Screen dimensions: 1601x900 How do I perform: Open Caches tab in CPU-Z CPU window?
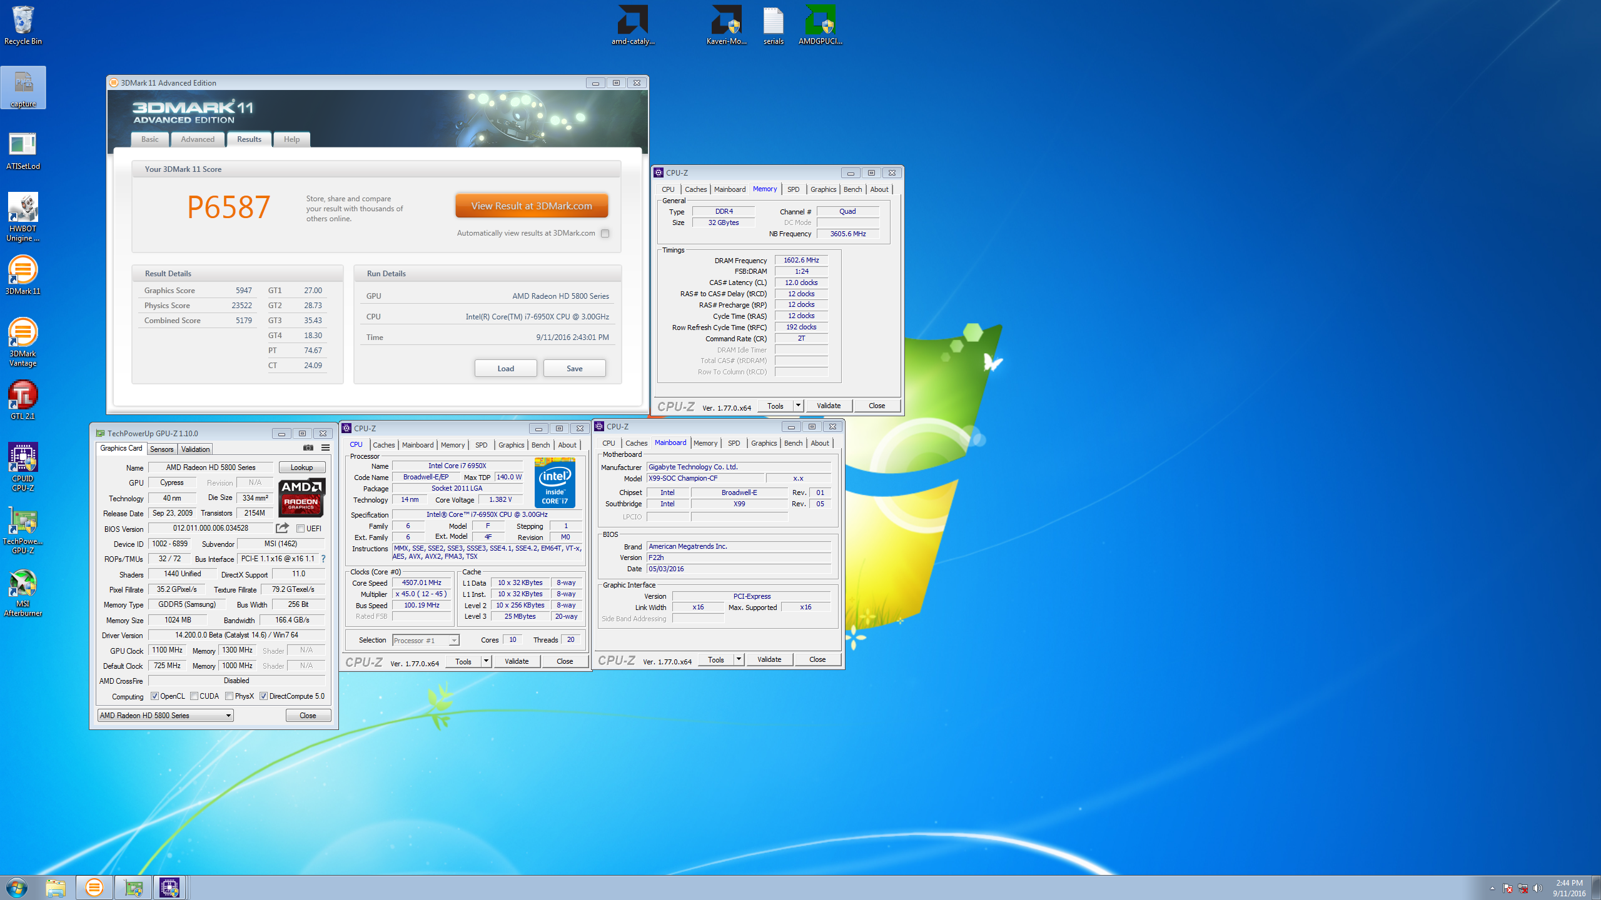[384, 445]
